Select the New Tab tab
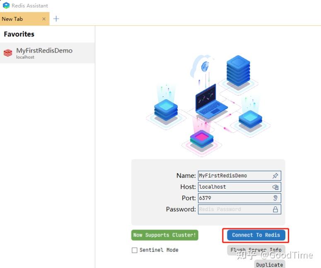Screen dimensions: 321x268 [x=24, y=19]
